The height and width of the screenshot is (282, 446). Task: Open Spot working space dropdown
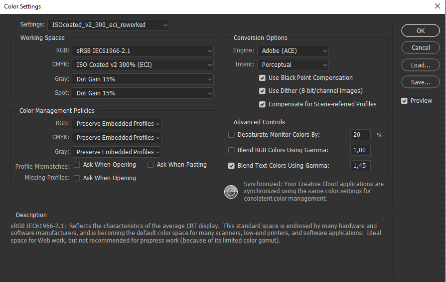tap(143, 93)
